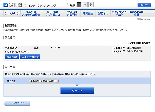Image resolution: width=155 pixels, height=112 pixels.
Task: Open 残高照会 入出金明細照会 menu
Action: (x=31, y=13)
